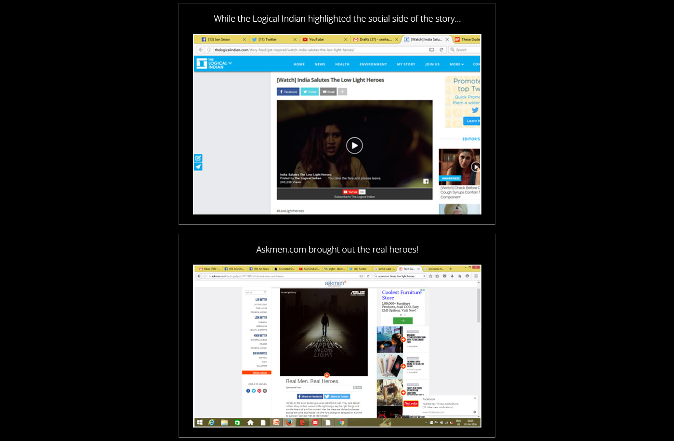
Task: Open the Cough Syrups awareness video thumbnail
Action: 459,167
